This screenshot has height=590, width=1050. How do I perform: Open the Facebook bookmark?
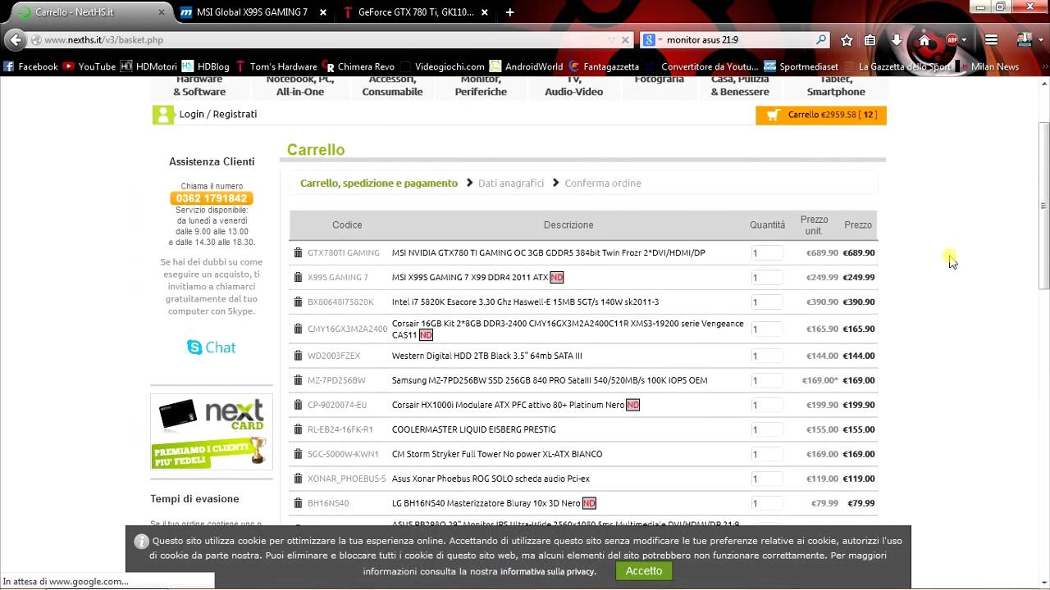click(x=31, y=66)
